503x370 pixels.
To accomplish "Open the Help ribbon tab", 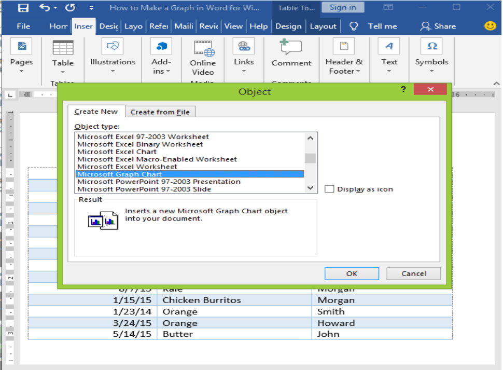I will point(259,26).
